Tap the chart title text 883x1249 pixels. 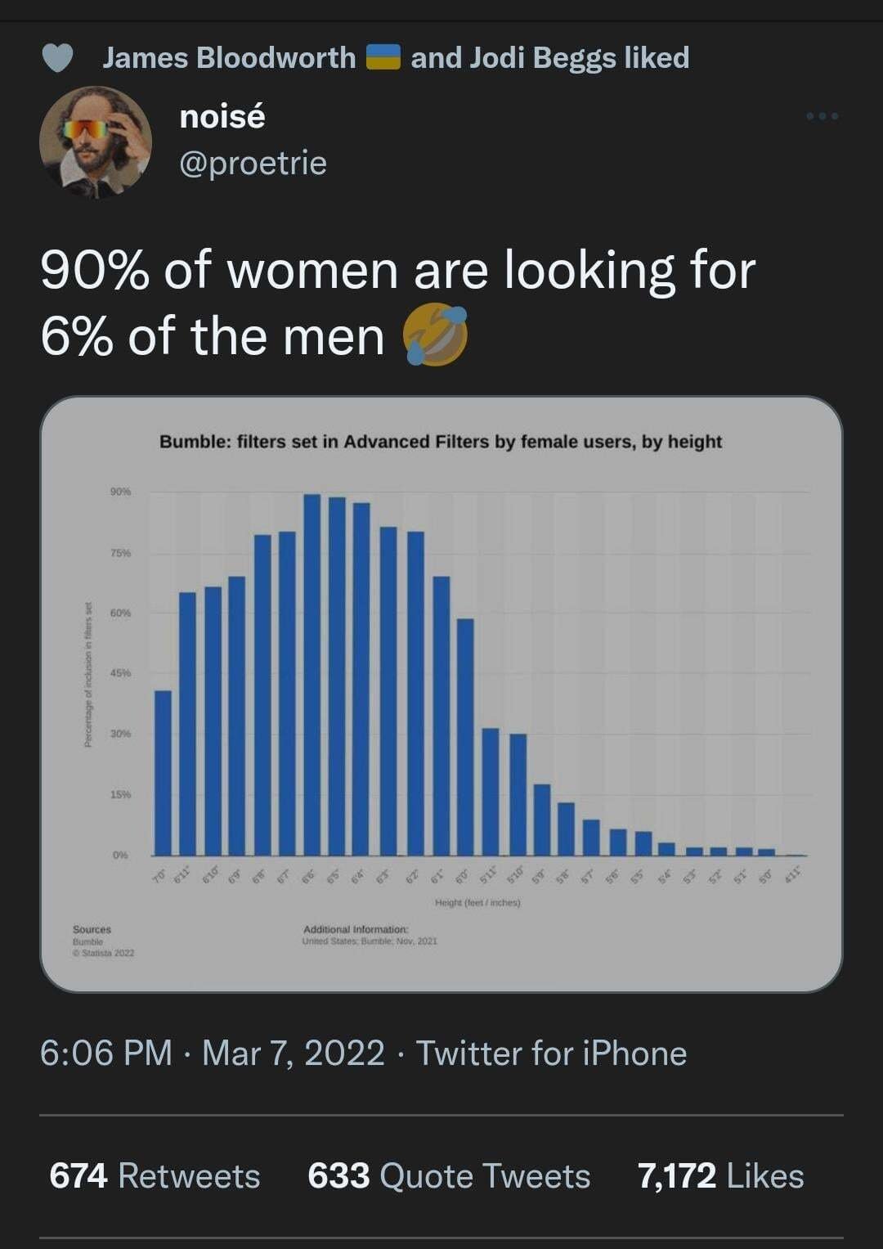click(x=441, y=442)
